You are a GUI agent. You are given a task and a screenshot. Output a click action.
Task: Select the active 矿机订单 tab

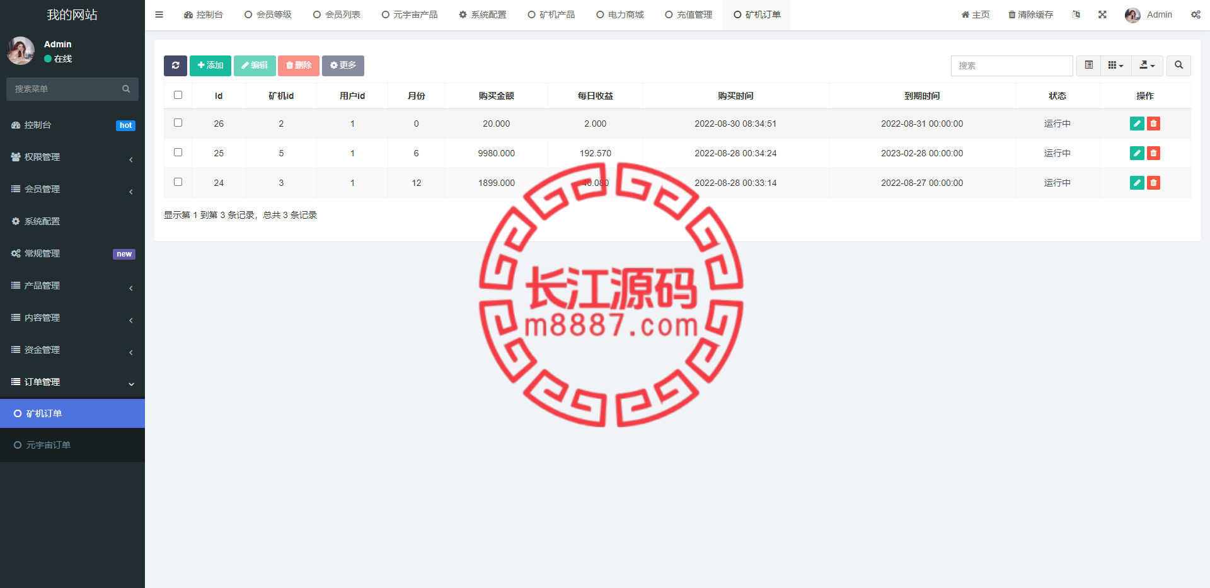pyautogui.click(x=757, y=14)
